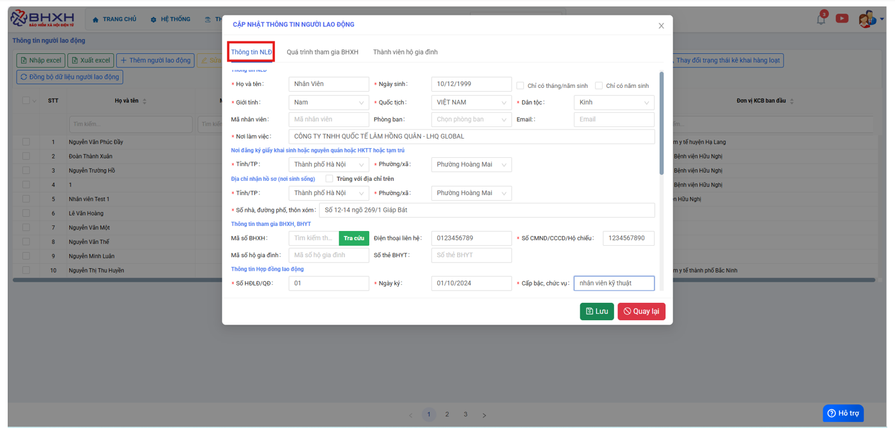This screenshot has height=435, width=895.
Task: Close the dialog with X icon
Action: tap(661, 26)
